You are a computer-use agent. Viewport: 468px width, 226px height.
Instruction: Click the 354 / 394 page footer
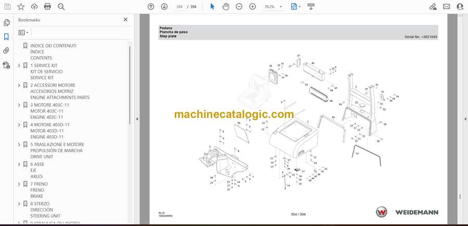(298, 214)
